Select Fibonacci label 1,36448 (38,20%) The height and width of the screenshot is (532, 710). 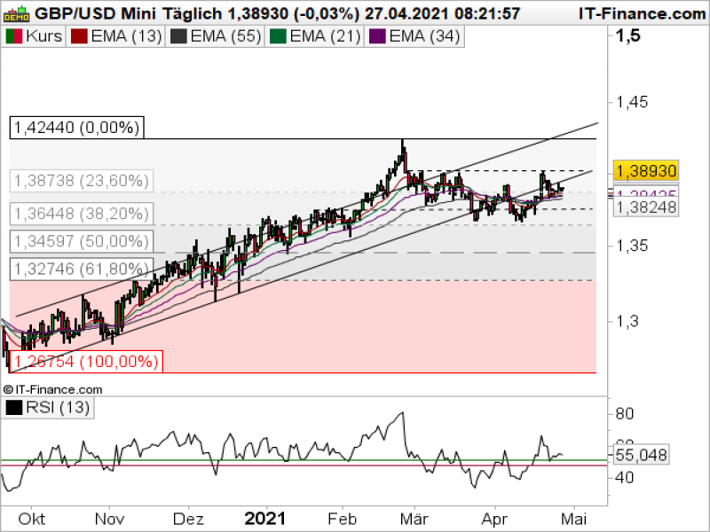[x=82, y=214]
